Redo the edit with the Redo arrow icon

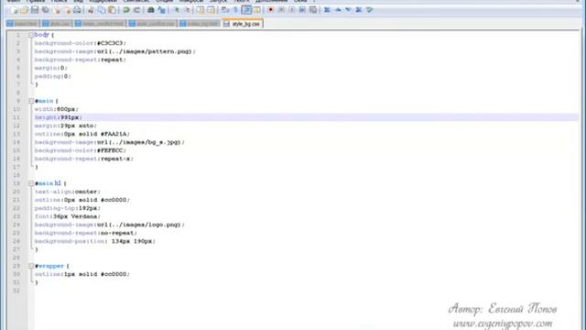[136, 10]
